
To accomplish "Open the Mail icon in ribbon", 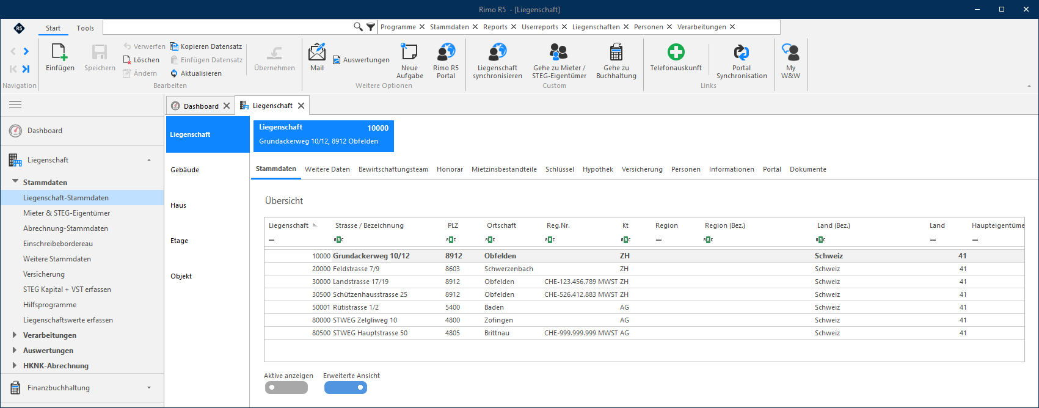I will click(317, 52).
